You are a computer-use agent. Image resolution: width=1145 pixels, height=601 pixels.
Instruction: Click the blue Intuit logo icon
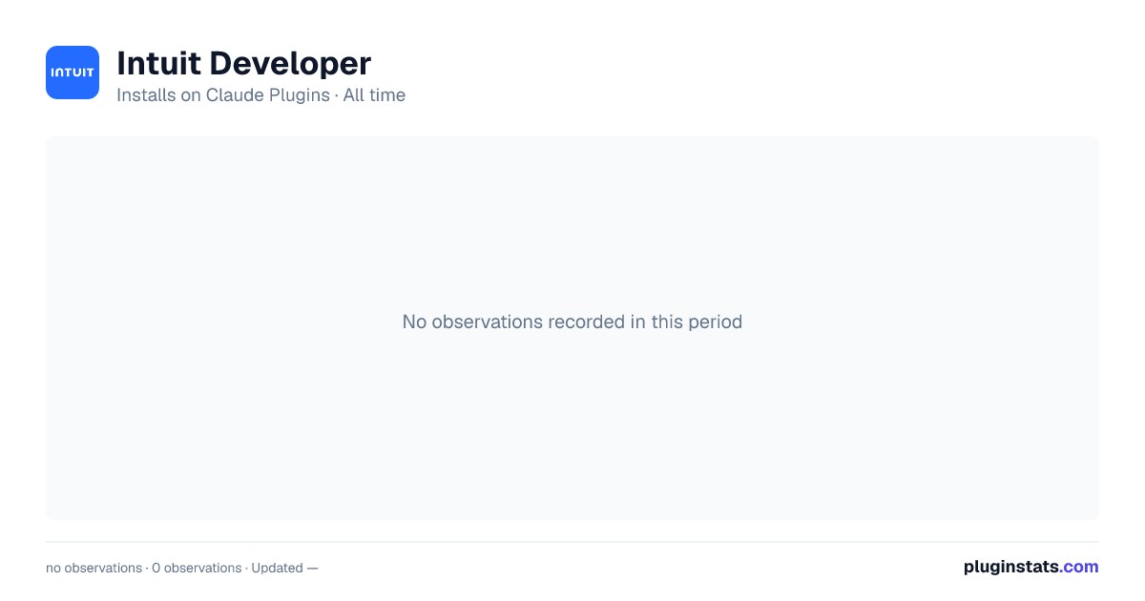[x=73, y=73]
